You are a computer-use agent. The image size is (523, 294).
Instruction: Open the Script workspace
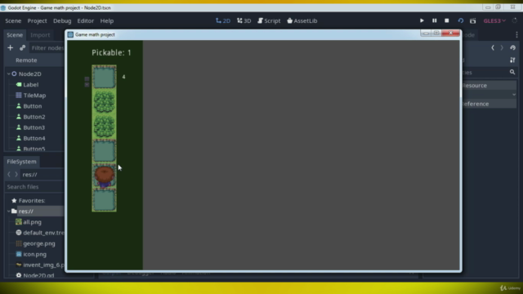click(x=269, y=20)
